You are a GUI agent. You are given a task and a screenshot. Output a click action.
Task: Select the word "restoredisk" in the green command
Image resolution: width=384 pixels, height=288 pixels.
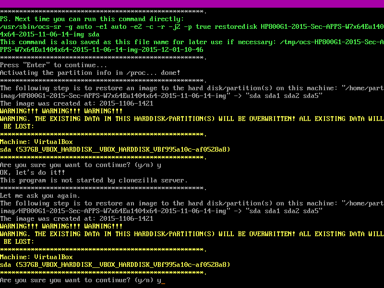[236, 27]
